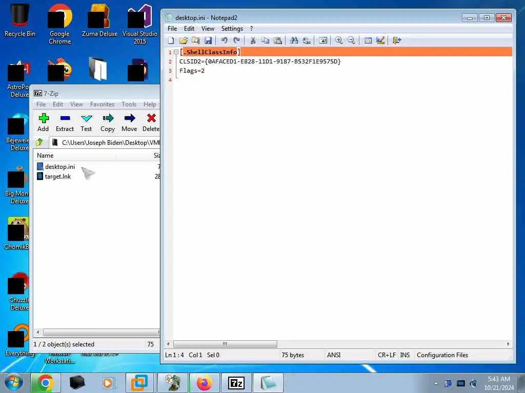Click the Select scheme icon in Notepad2

[x=368, y=41]
